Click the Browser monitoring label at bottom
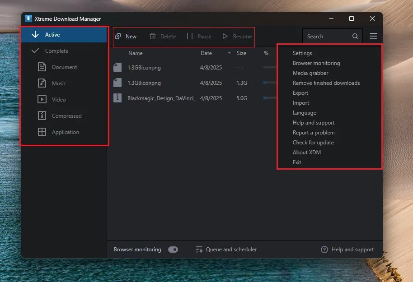The height and width of the screenshot is (282, 413). click(x=137, y=250)
